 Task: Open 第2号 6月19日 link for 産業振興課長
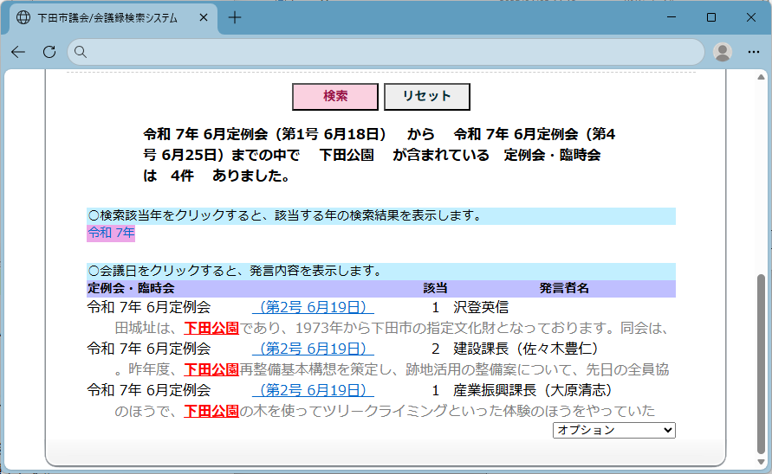click(313, 390)
